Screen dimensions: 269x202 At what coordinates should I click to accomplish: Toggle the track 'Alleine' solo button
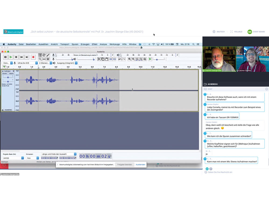pos(11,74)
